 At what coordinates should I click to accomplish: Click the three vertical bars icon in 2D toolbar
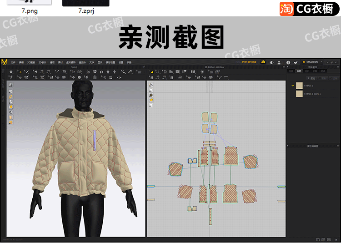coord(193,71)
